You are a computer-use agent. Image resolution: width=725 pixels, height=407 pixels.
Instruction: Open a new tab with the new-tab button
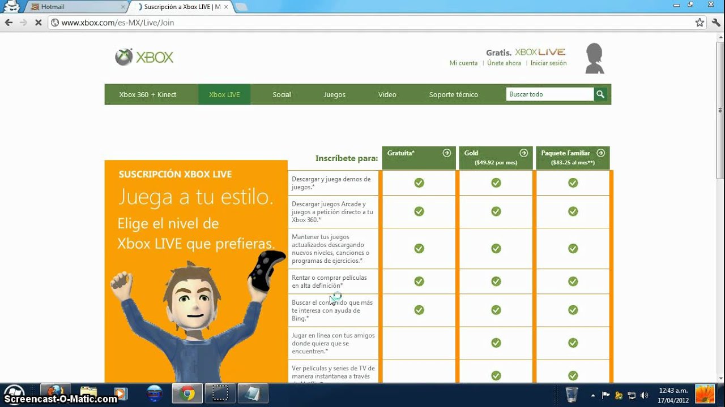pyautogui.click(x=241, y=7)
